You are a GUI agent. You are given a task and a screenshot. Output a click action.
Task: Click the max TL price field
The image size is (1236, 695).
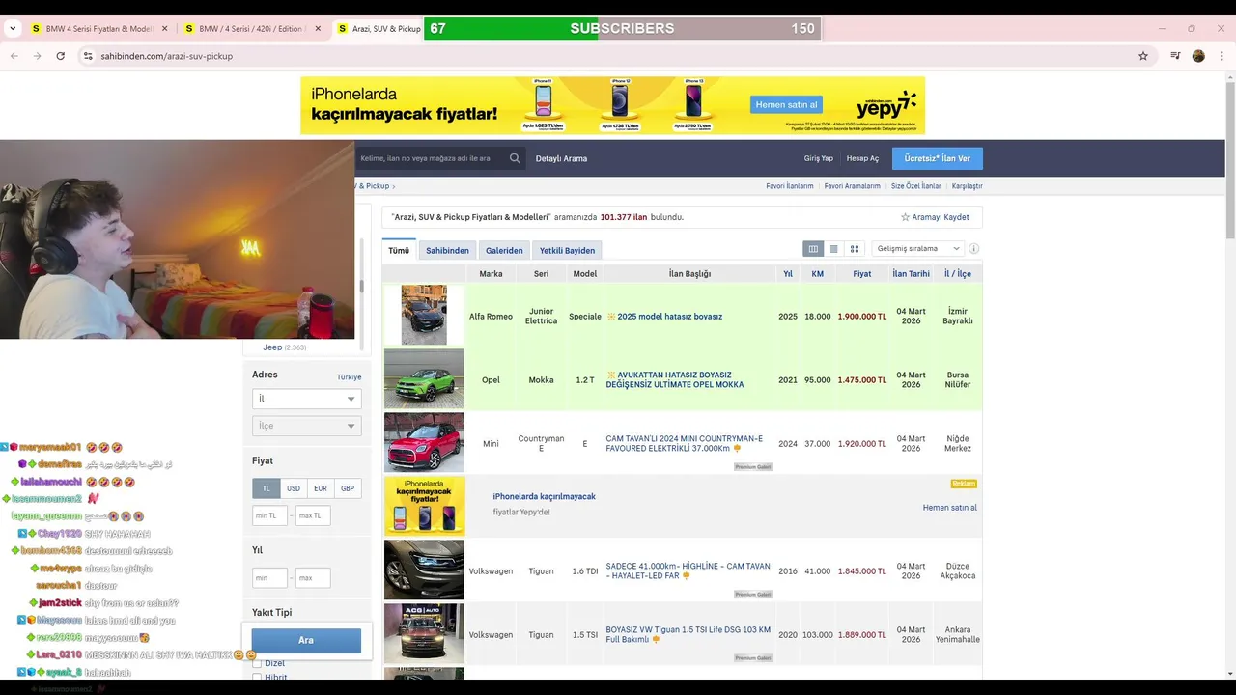pos(313,515)
